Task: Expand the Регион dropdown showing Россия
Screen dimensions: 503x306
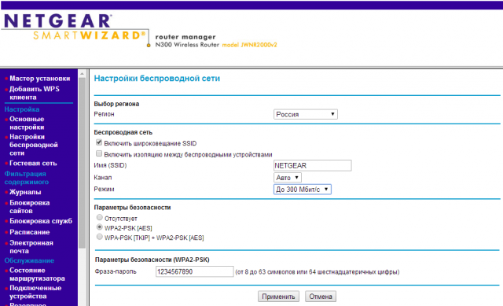Action: click(x=306, y=114)
